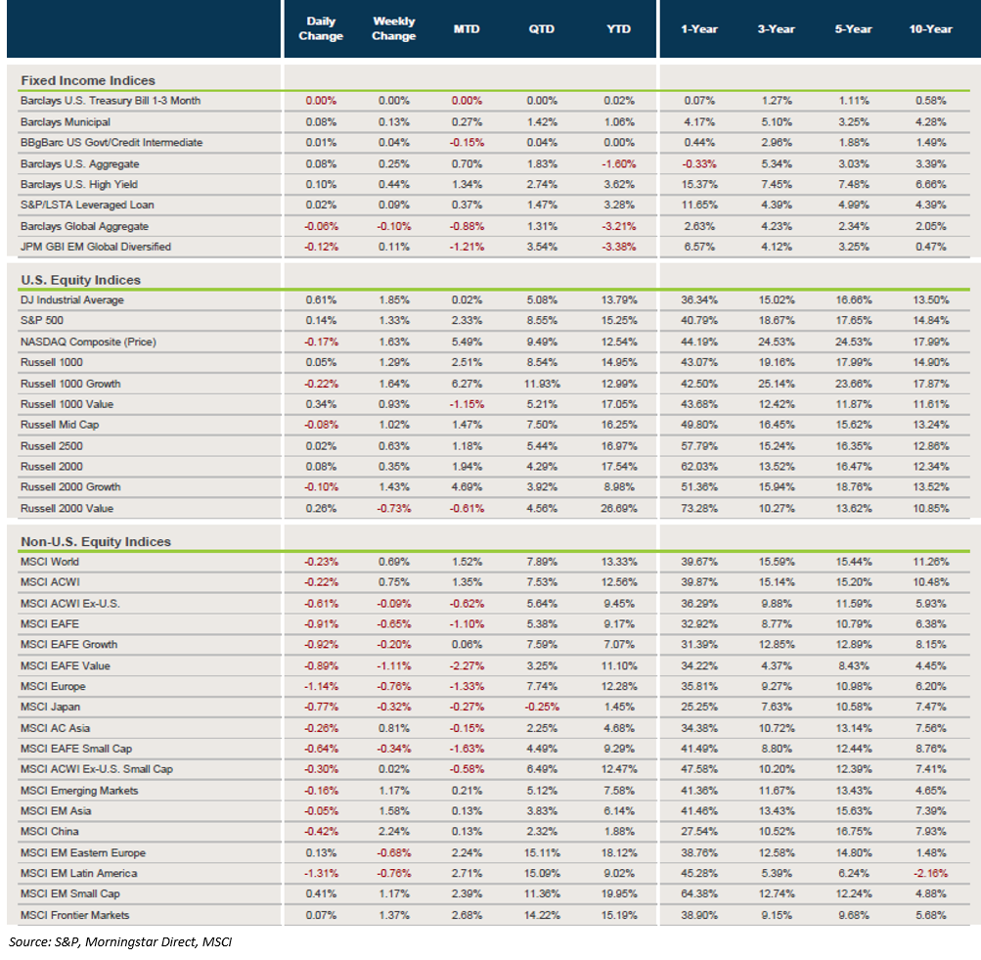
Task: Click the MSCI EAFE Value label
Action: pyautogui.click(x=66, y=665)
